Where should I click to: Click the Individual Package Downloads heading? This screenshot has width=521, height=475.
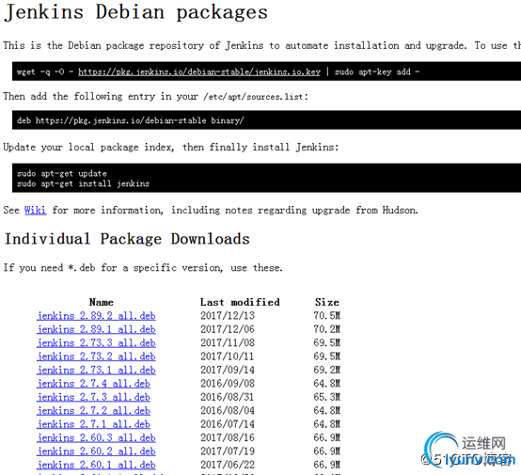pyautogui.click(x=127, y=239)
